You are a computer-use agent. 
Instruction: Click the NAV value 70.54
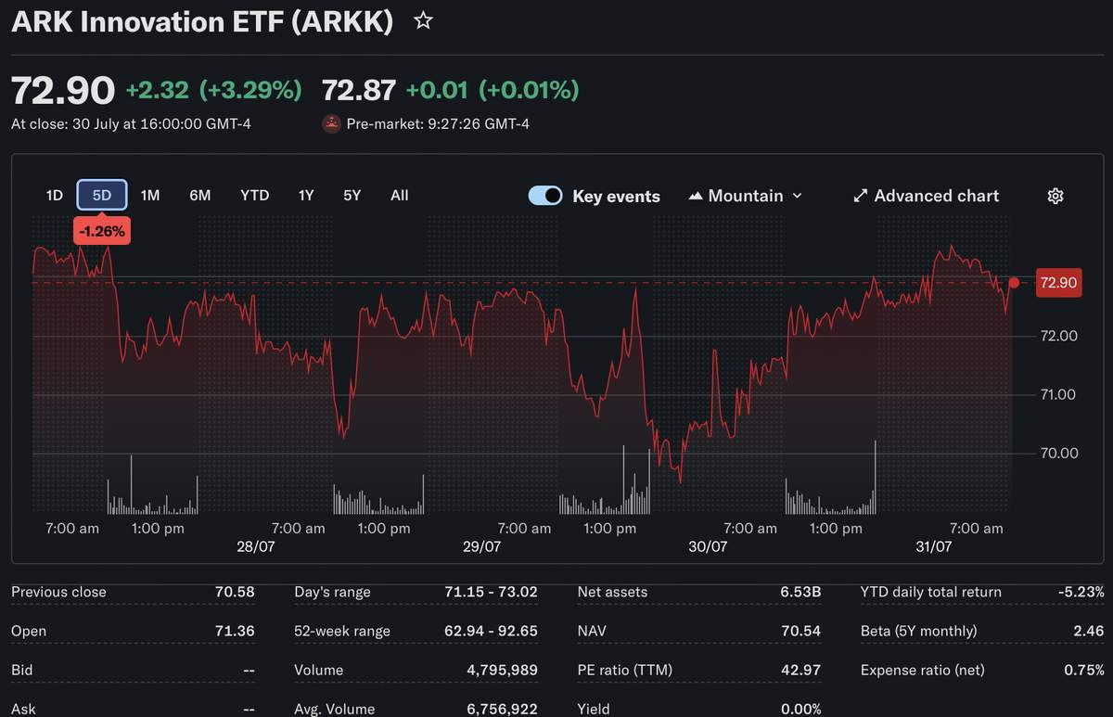(x=801, y=631)
